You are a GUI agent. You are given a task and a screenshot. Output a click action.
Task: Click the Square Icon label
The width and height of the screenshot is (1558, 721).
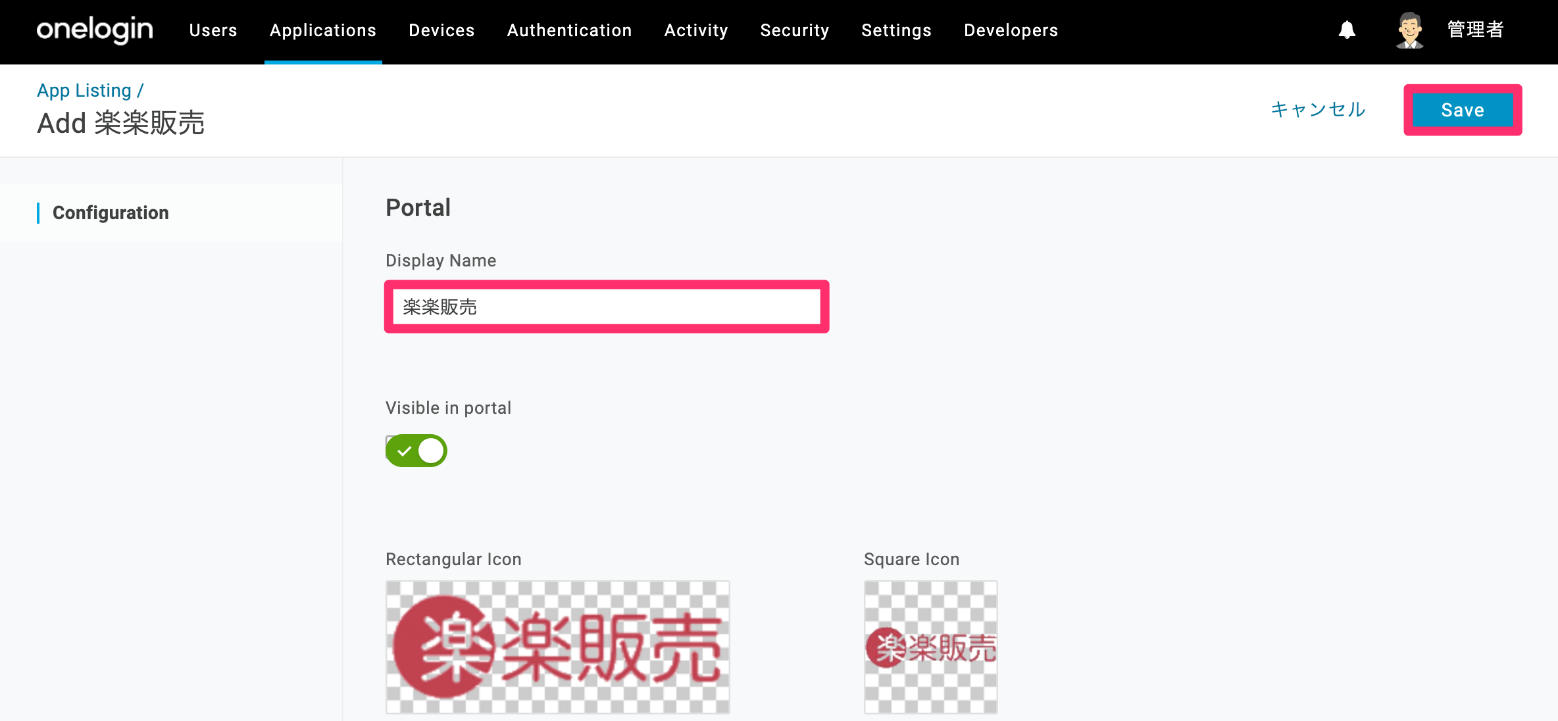(911, 559)
